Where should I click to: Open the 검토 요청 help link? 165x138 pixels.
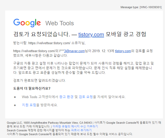[x=86, y=97]
